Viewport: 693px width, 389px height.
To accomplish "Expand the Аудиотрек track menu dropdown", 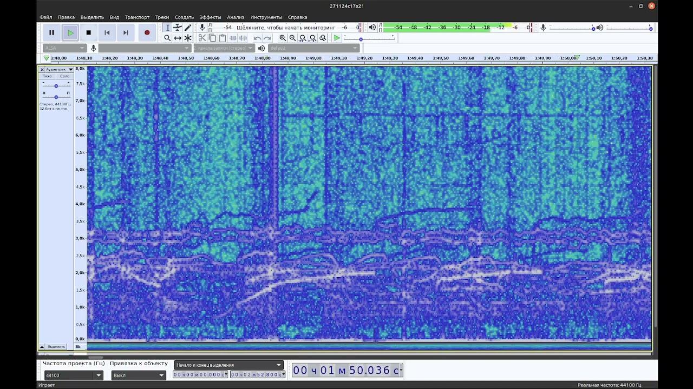I will pos(70,69).
